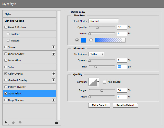
Task: Click the Spread slider handle
Action: (90, 60)
